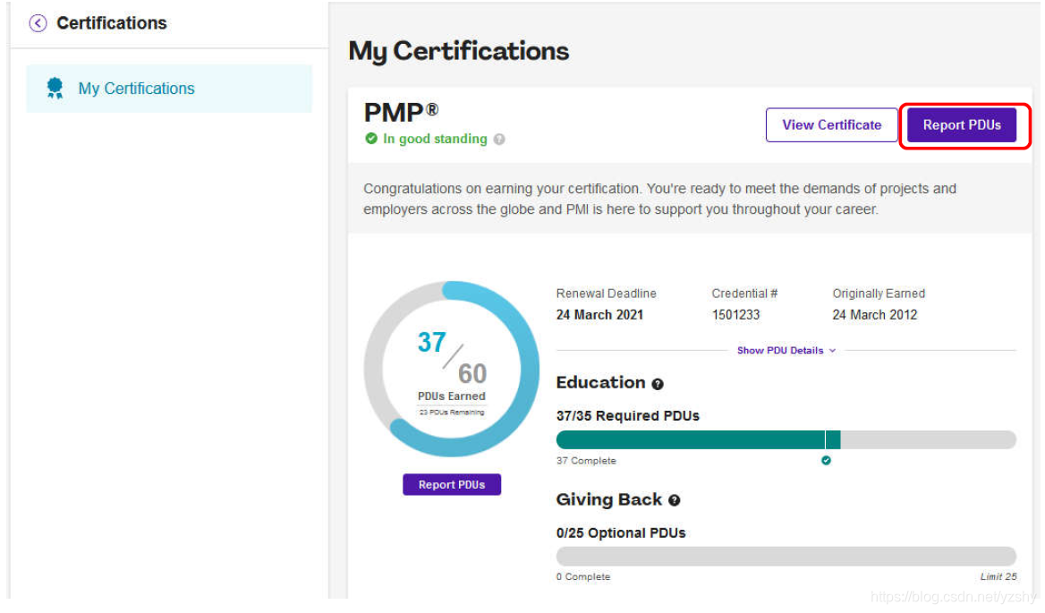Click the PMP certification title
The width and height of the screenshot is (1045, 613).
pos(401,113)
